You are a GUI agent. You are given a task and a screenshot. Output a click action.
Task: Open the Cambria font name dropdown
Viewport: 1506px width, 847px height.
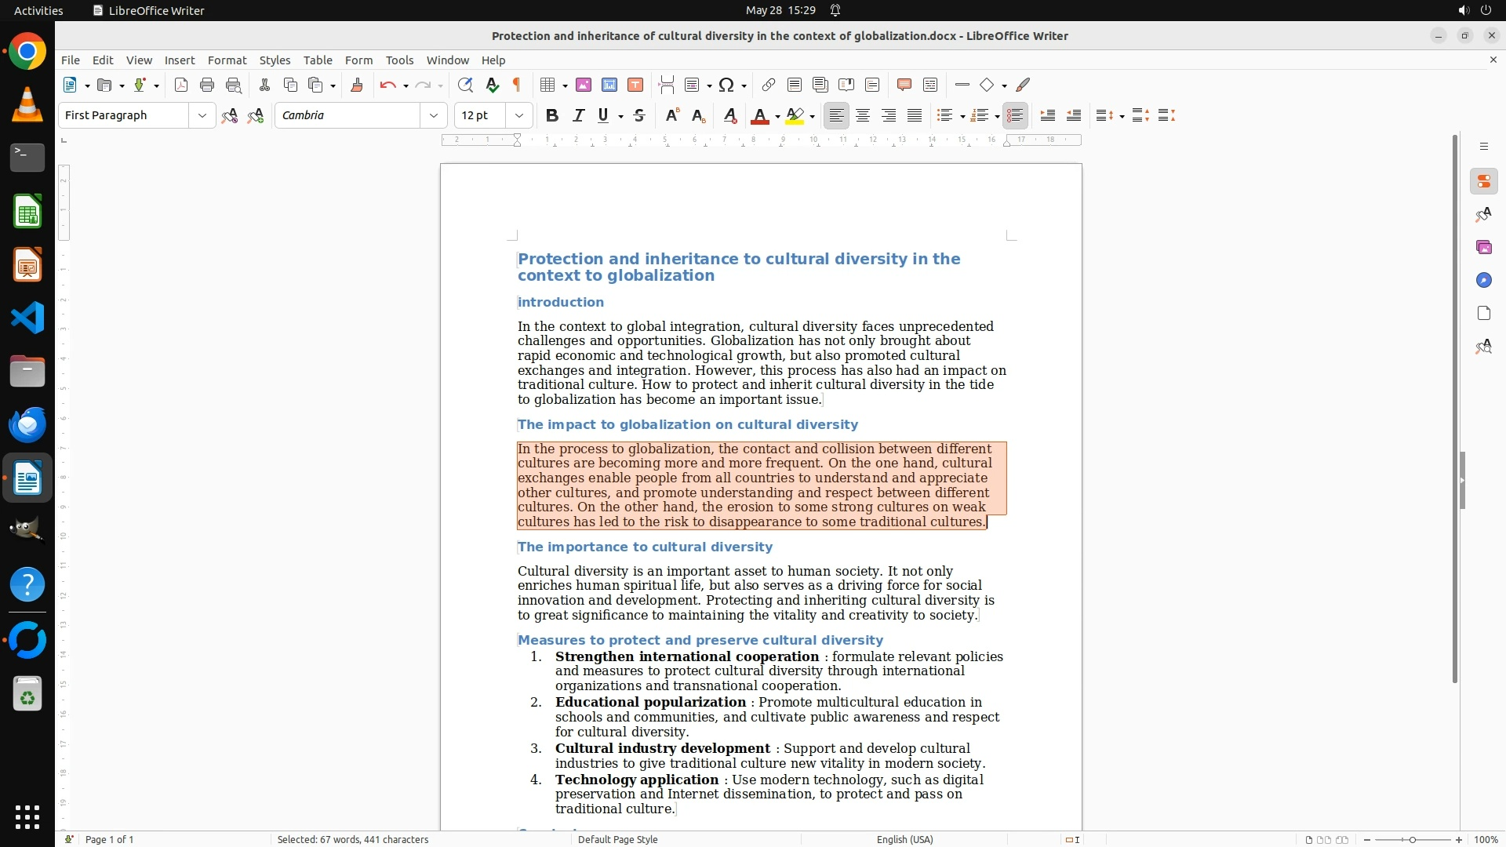[433, 115]
